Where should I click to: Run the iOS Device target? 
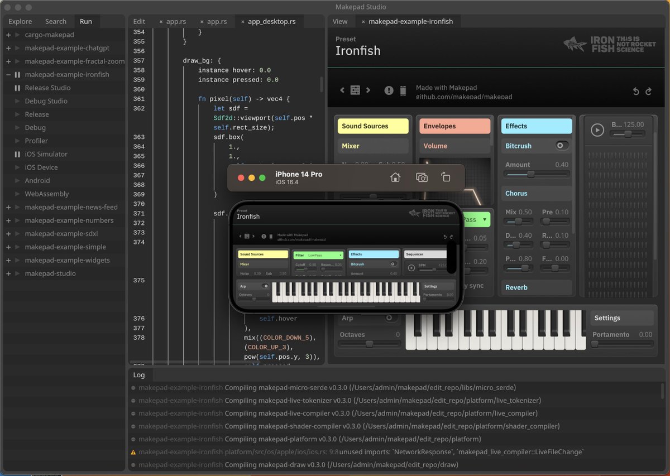click(17, 167)
